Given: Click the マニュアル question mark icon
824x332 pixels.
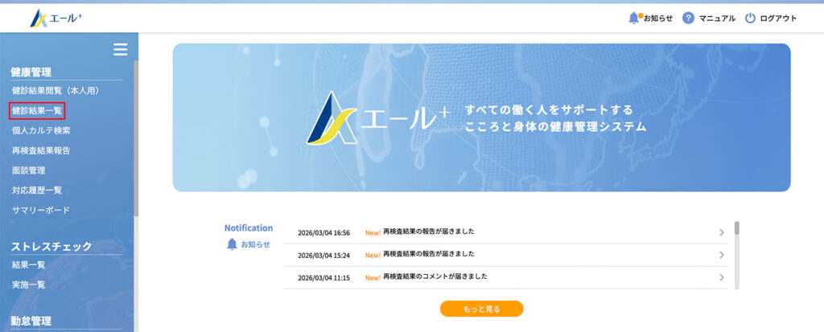Looking at the screenshot, I should [688, 18].
